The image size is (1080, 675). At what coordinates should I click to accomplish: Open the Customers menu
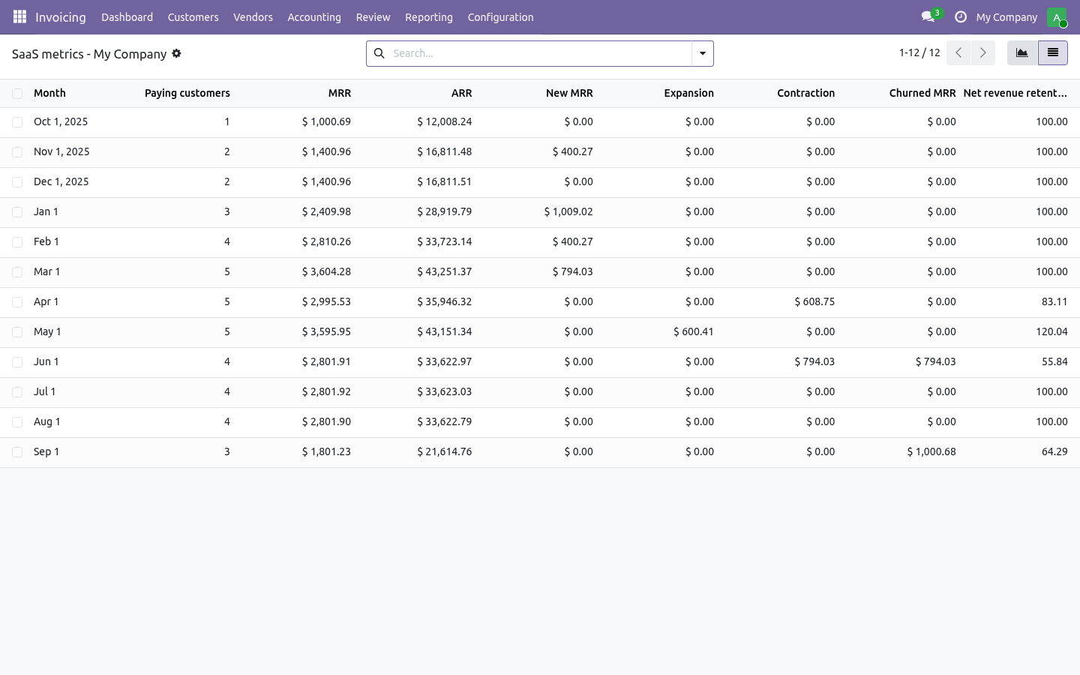(x=193, y=17)
